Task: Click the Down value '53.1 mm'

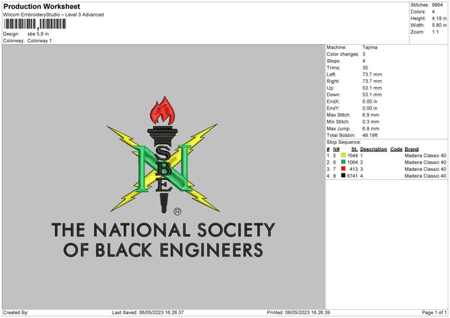Action: 372,94
